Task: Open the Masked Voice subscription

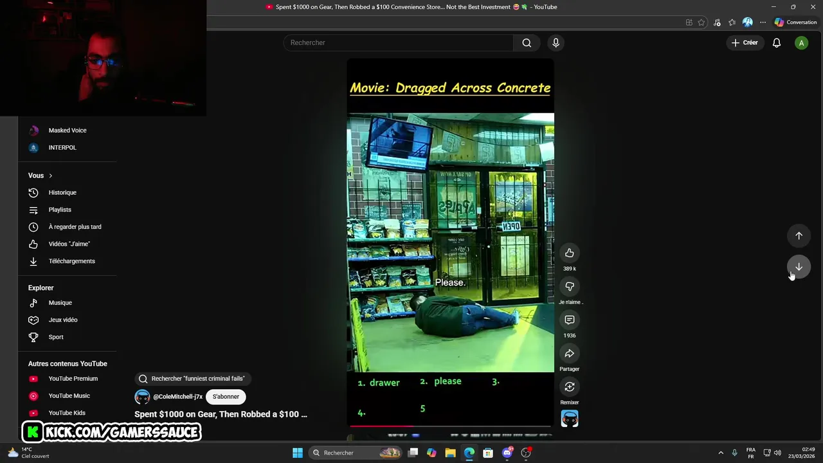Action: 67,131
